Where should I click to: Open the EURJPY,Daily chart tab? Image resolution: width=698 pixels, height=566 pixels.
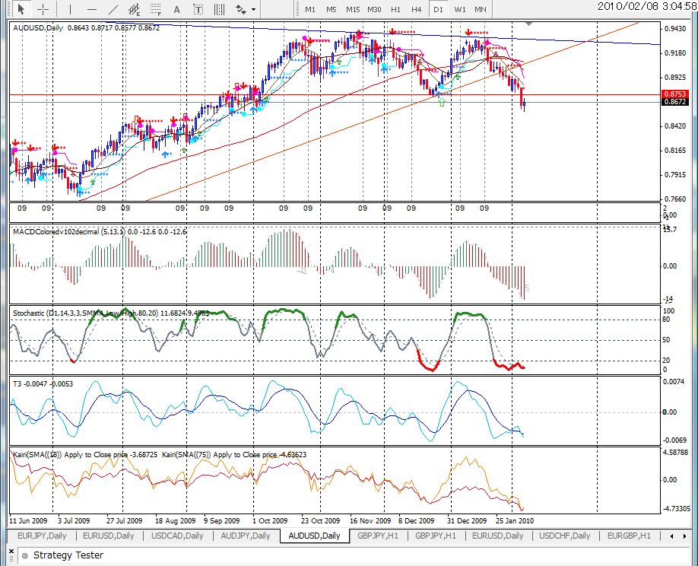tap(42, 536)
